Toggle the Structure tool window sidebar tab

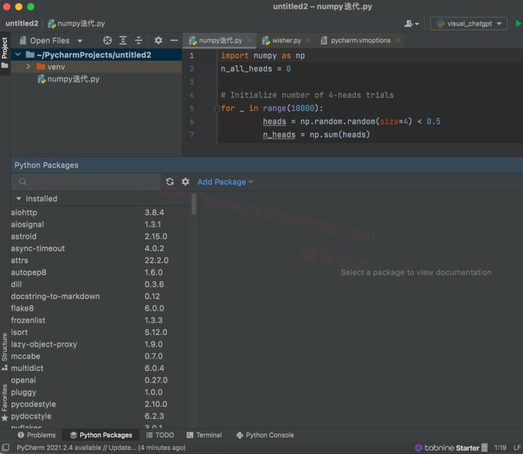pyautogui.click(x=5, y=351)
